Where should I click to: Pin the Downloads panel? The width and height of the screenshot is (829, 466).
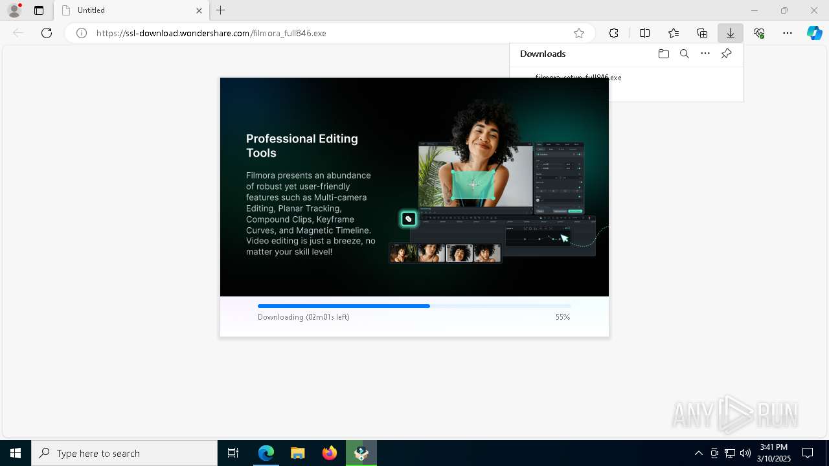pos(726,54)
